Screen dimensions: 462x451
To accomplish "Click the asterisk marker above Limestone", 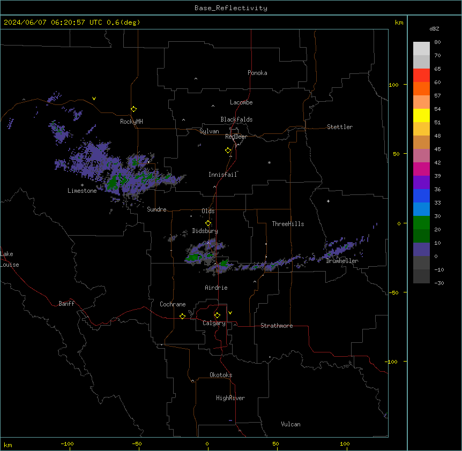I will [82, 185].
